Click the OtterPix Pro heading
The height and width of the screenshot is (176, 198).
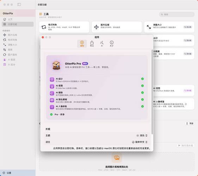coord(73,64)
